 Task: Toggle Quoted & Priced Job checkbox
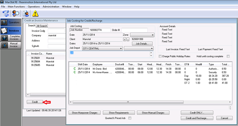pyautogui.click(x=130, y=118)
